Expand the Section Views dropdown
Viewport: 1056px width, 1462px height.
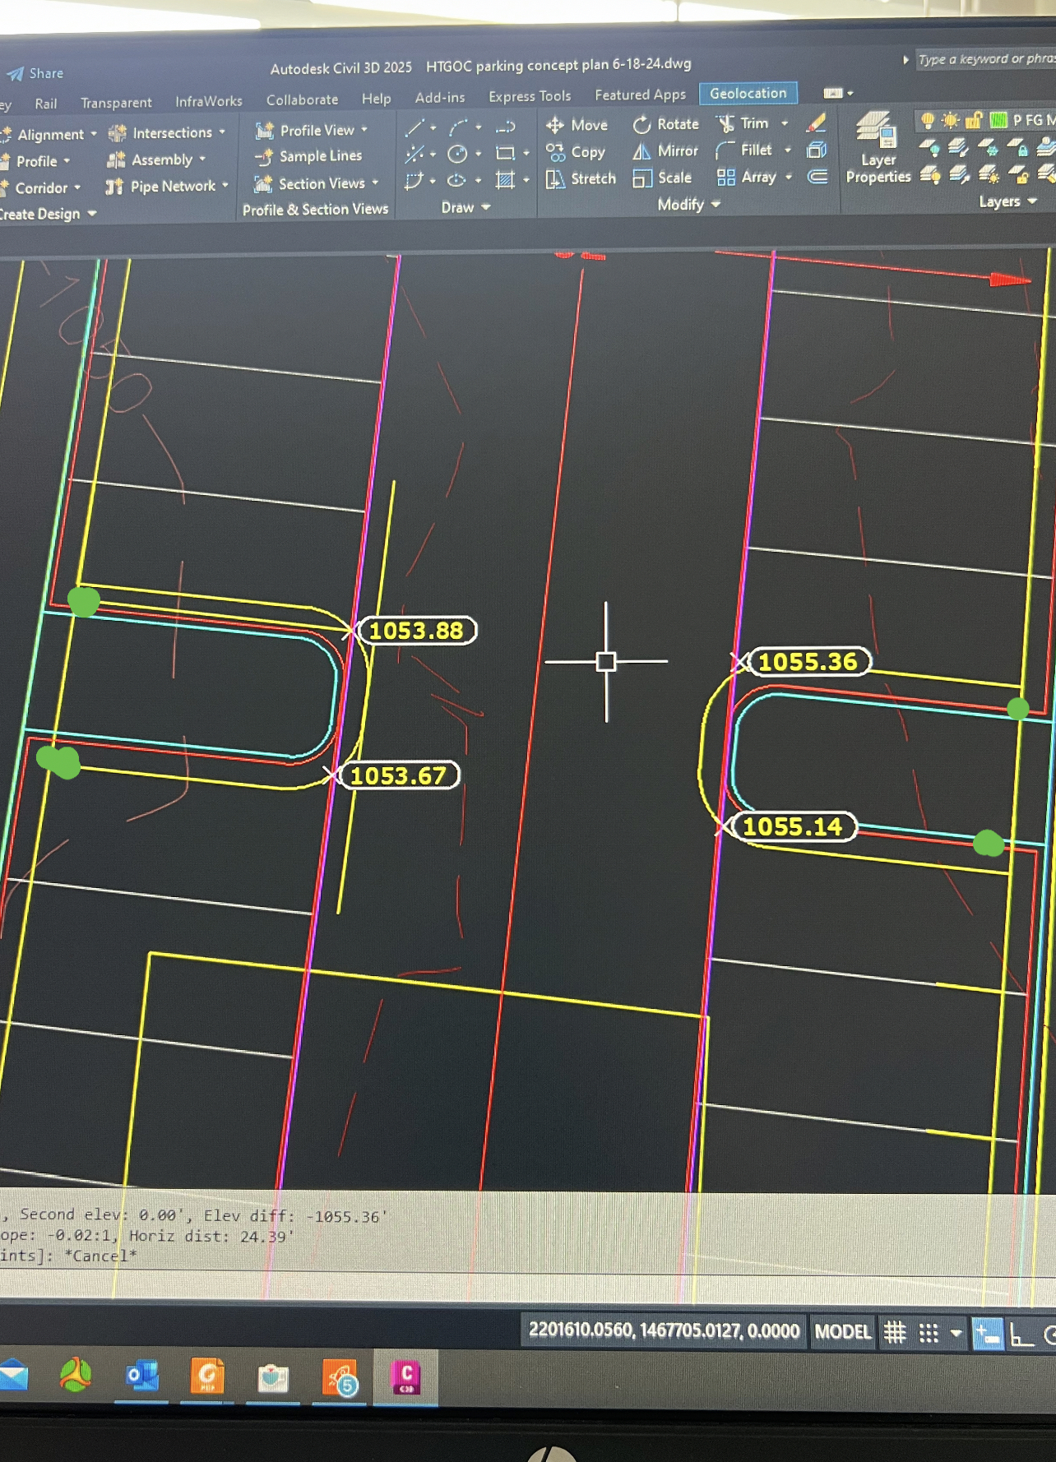coord(375,183)
